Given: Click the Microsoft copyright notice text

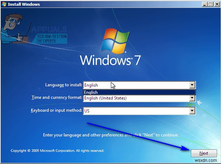Looking at the screenshot, I should point(57,151).
